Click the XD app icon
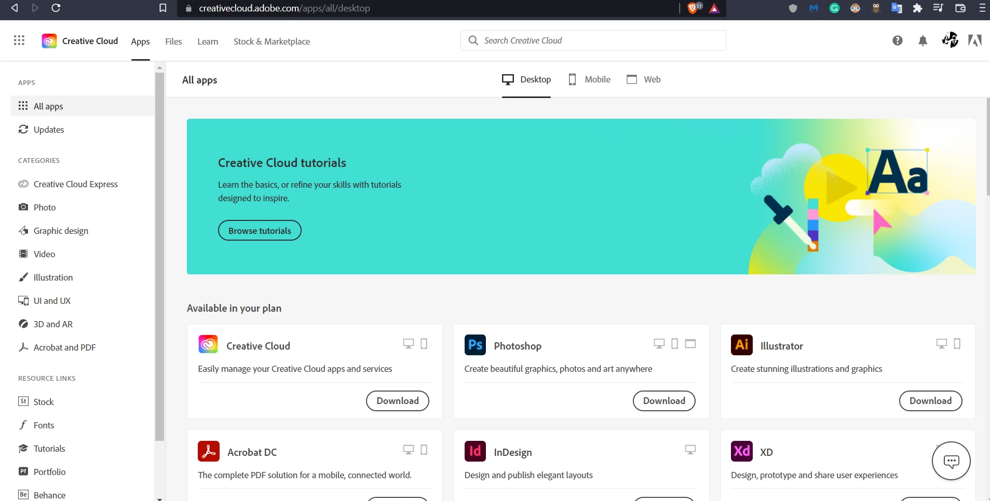Image resolution: width=990 pixels, height=501 pixels. 742,451
